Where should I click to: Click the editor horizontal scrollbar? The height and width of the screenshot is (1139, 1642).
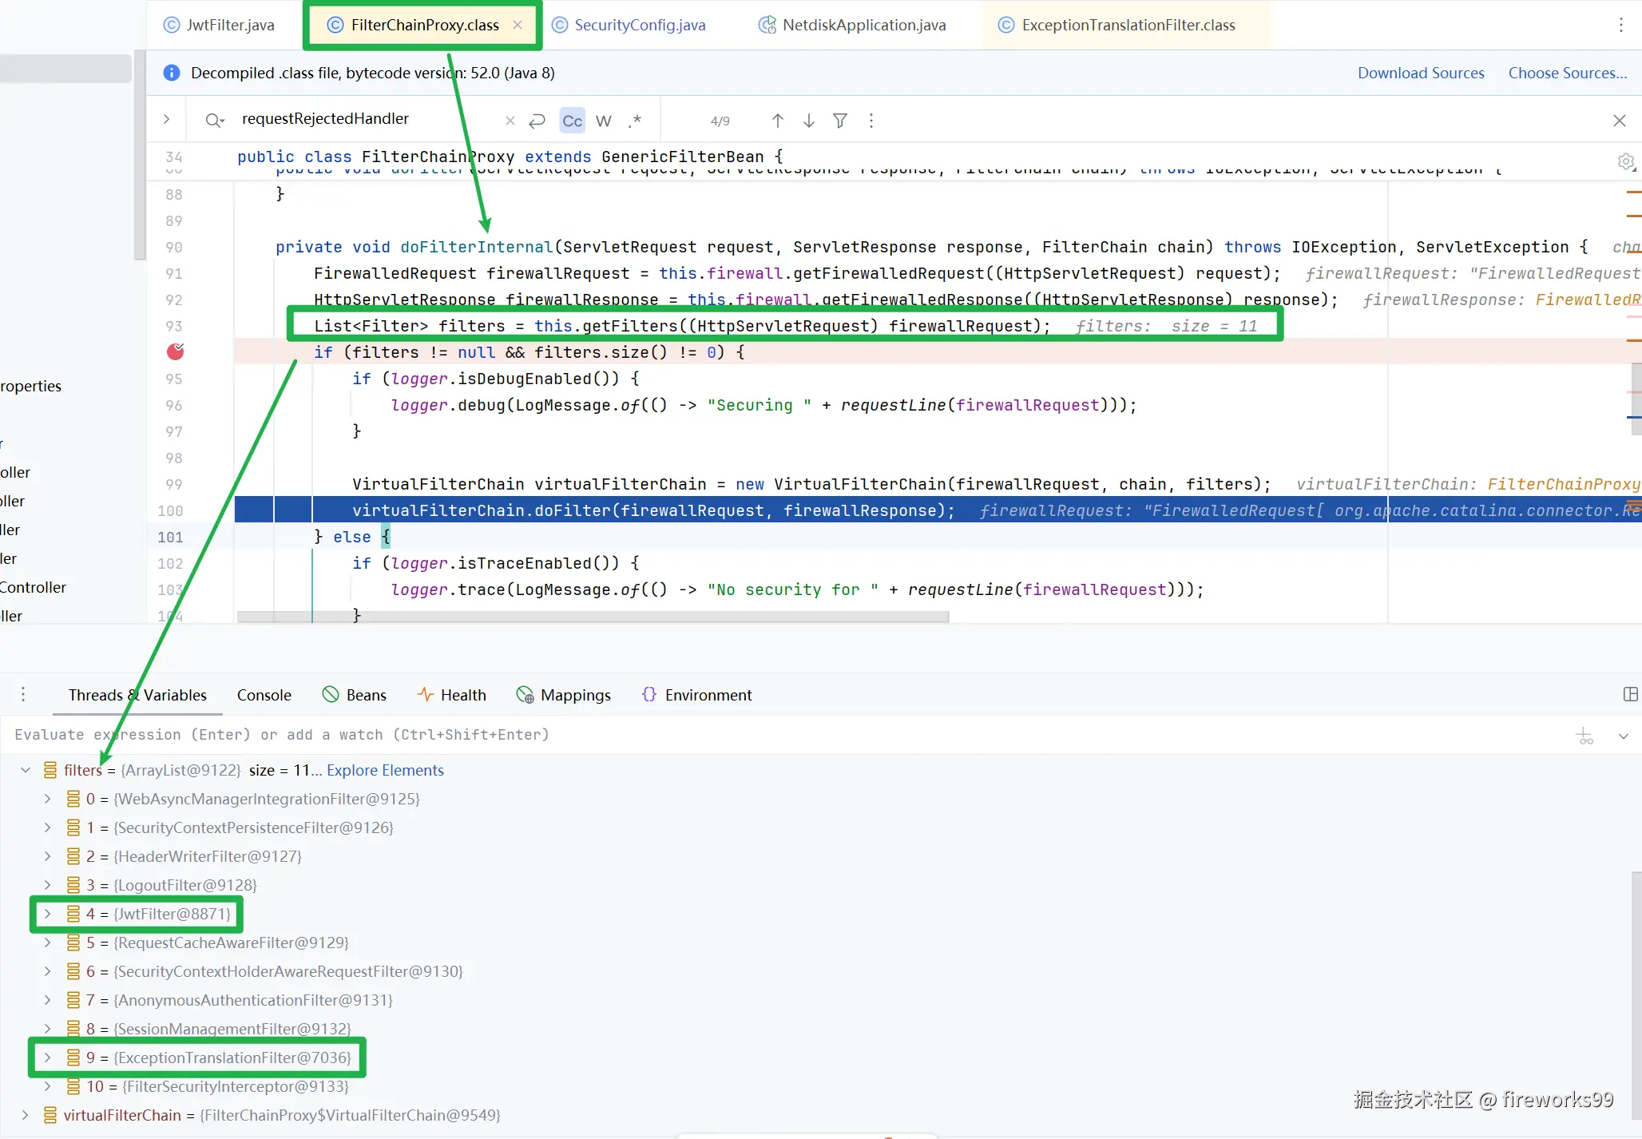point(593,617)
